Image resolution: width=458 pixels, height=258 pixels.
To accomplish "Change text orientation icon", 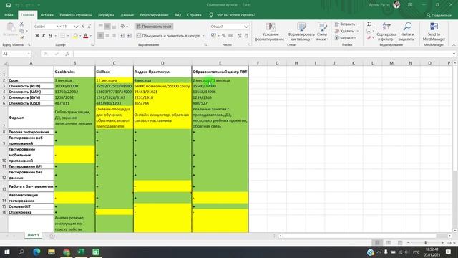I will (x=123, y=27).
